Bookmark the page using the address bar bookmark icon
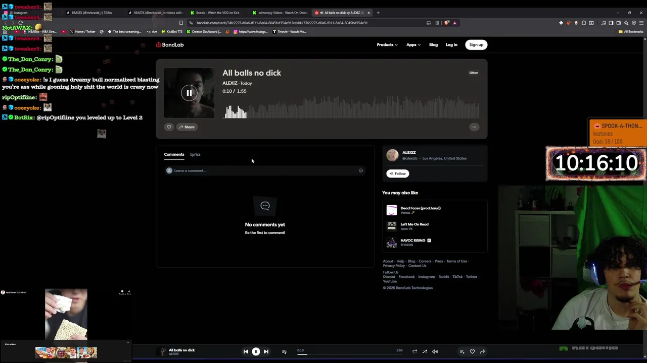 coord(181,23)
